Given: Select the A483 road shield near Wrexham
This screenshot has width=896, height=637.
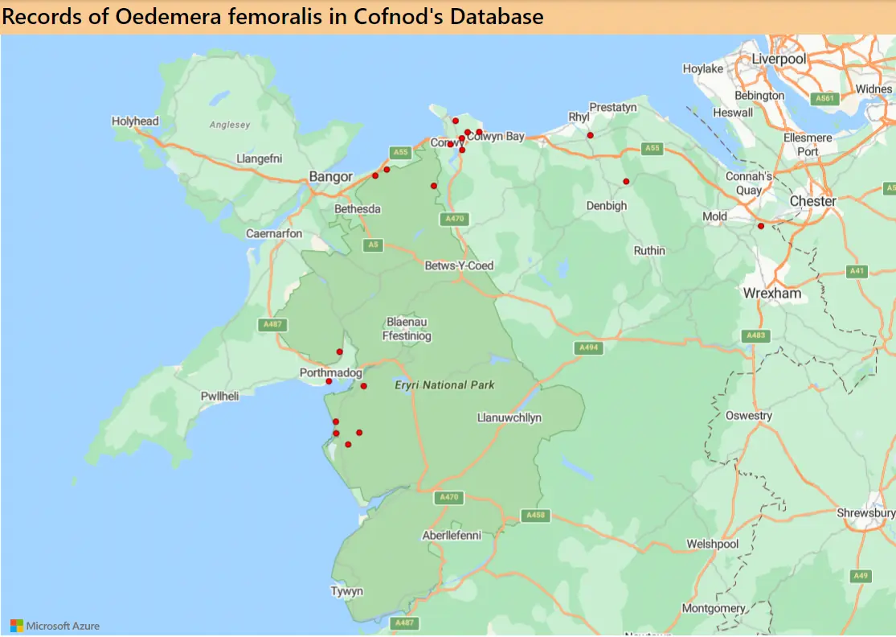Looking at the screenshot, I should pyautogui.click(x=756, y=335).
